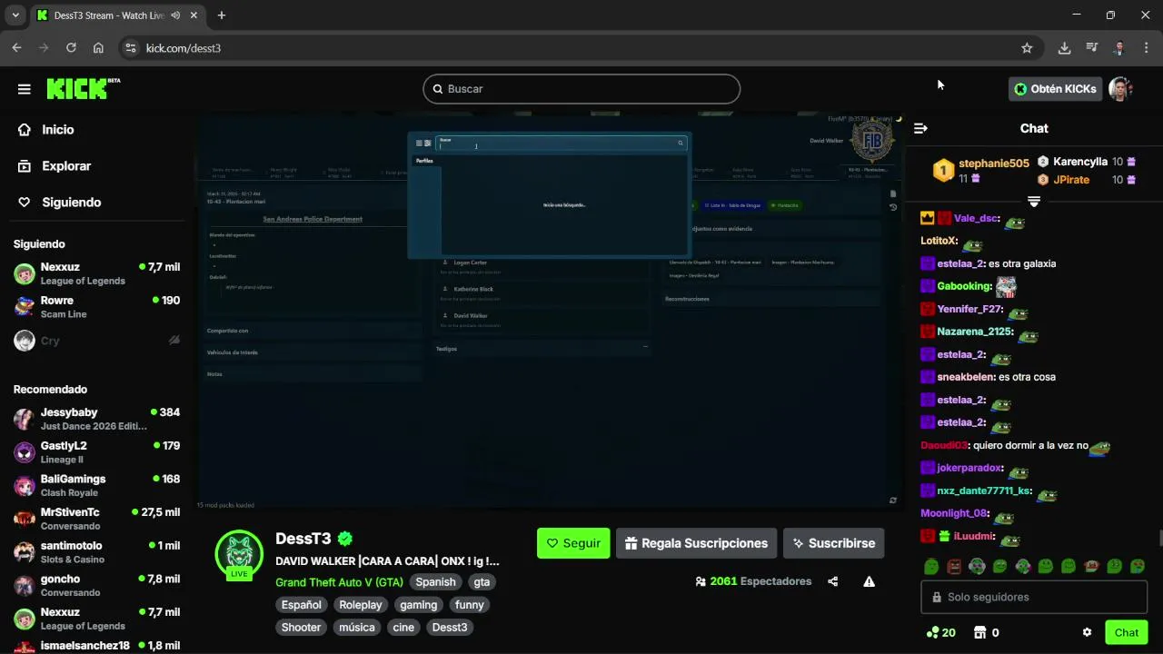Click the Seguir button
The width and height of the screenshot is (1163, 654).
pyautogui.click(x=573, y=543)
